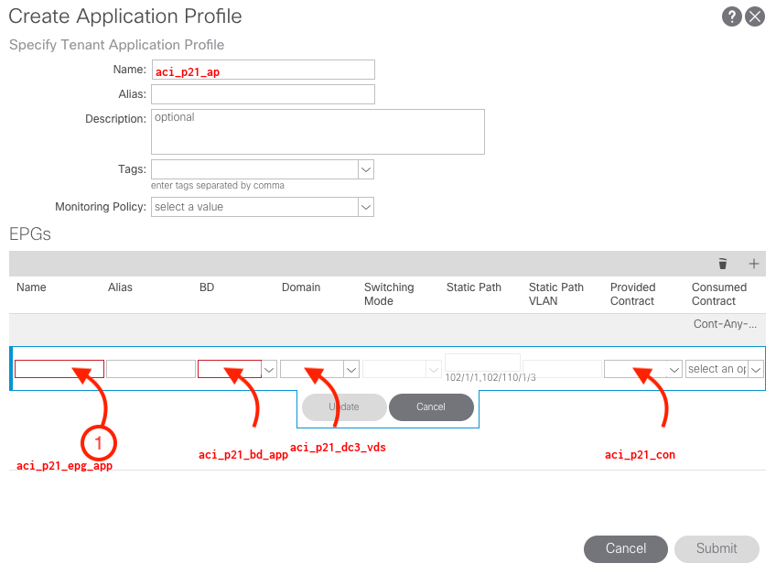Open the Domain dropdown arrow in EPG row

(x=351, y=370)
